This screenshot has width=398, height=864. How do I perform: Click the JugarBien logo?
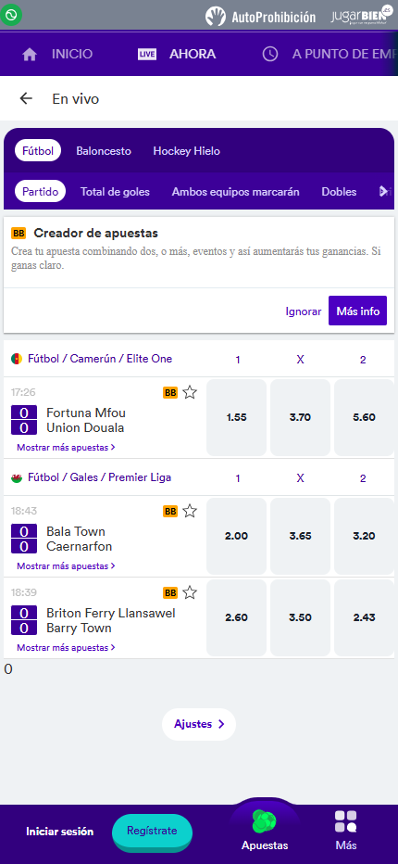click(364, 17)
